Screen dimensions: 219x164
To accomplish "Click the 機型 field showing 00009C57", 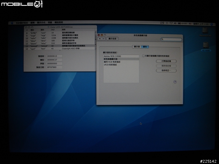I will [54, 60].
